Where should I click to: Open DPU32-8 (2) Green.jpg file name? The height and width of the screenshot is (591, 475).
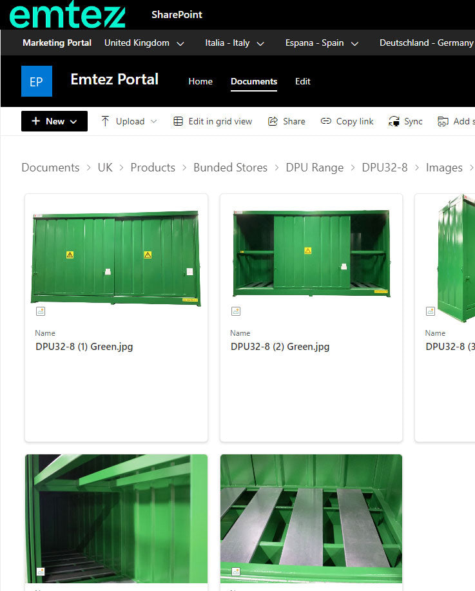click(280, 346)
